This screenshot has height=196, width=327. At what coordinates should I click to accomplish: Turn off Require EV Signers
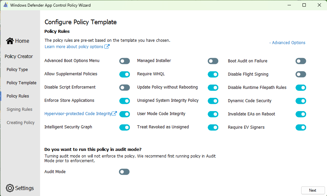301,127
